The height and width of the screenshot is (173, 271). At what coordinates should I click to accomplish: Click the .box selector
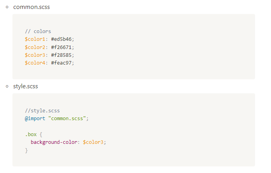pos(31,134)
